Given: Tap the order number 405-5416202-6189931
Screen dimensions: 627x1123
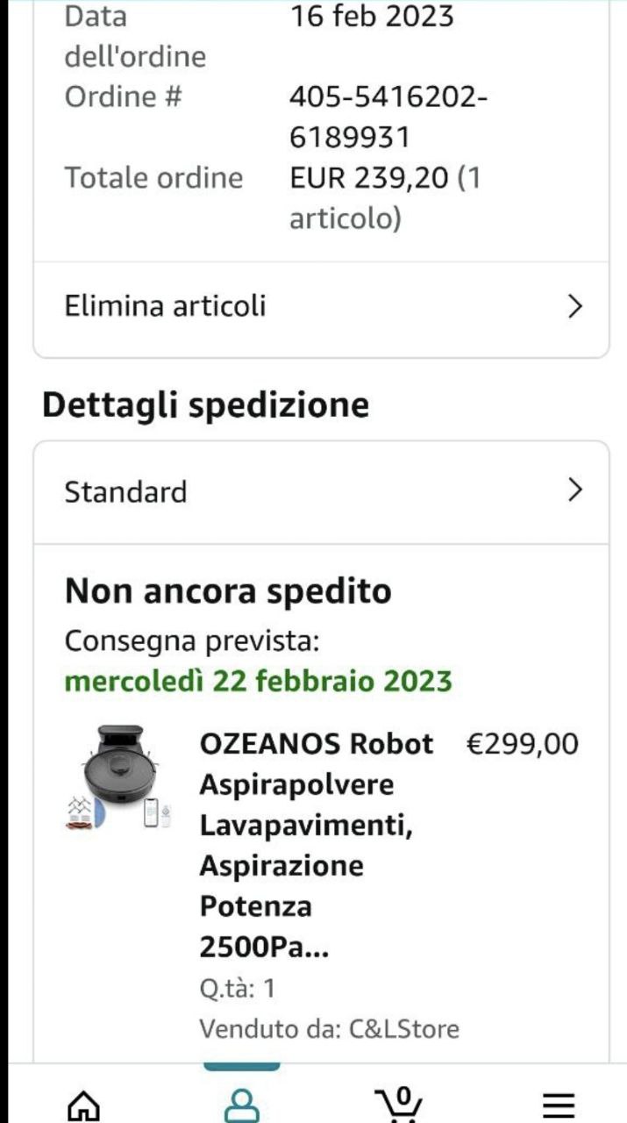Looking at the screenshot, I should point(388,117).
